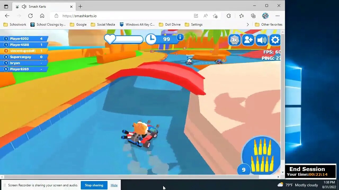Open the Social Media bookmarks folder

coord(103,24)
